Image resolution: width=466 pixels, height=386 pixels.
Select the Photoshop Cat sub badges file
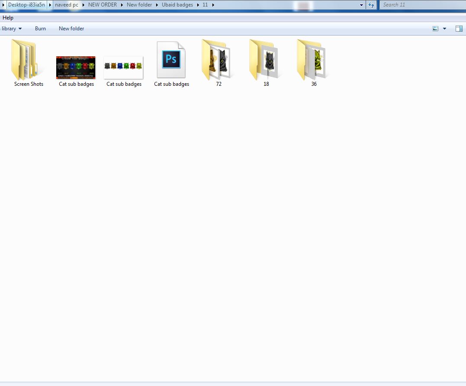171,60
